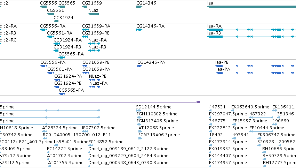Select the CG31659-RA transcript

(86, 30)
